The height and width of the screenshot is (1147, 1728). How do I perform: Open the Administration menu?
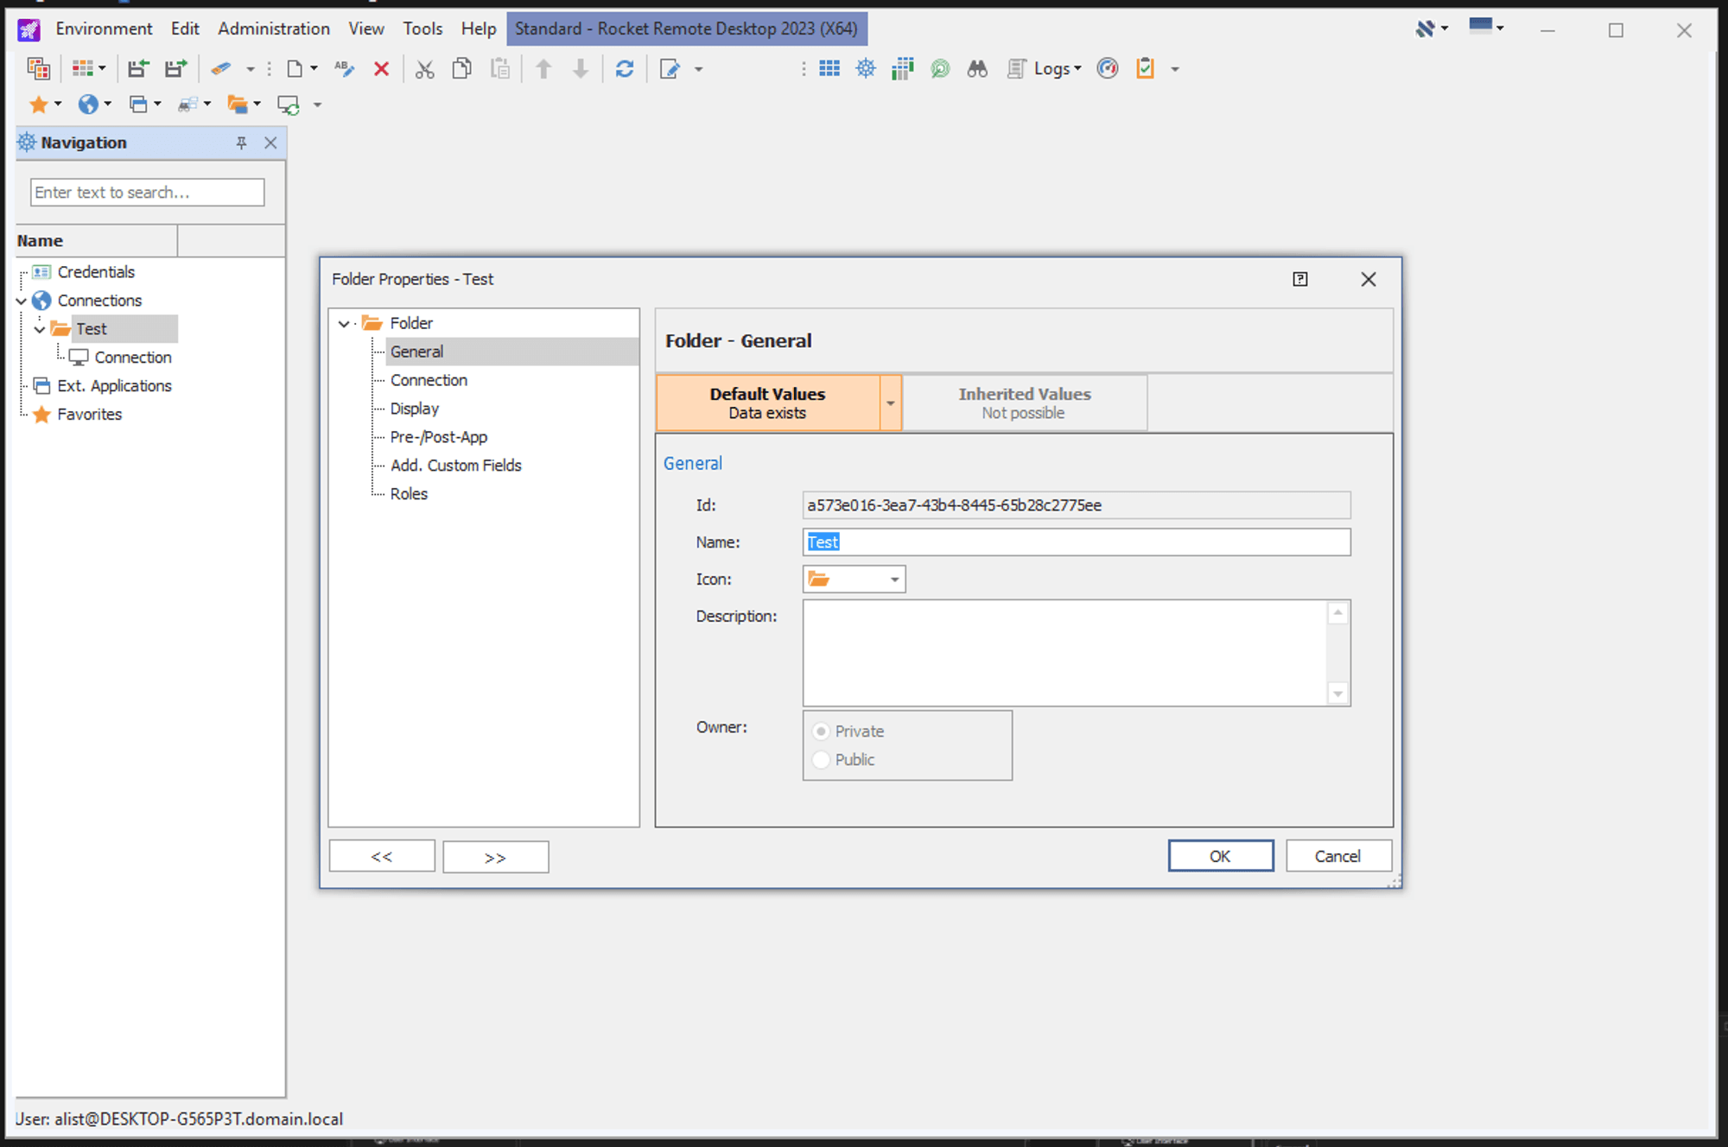click(x=273, y=29)
